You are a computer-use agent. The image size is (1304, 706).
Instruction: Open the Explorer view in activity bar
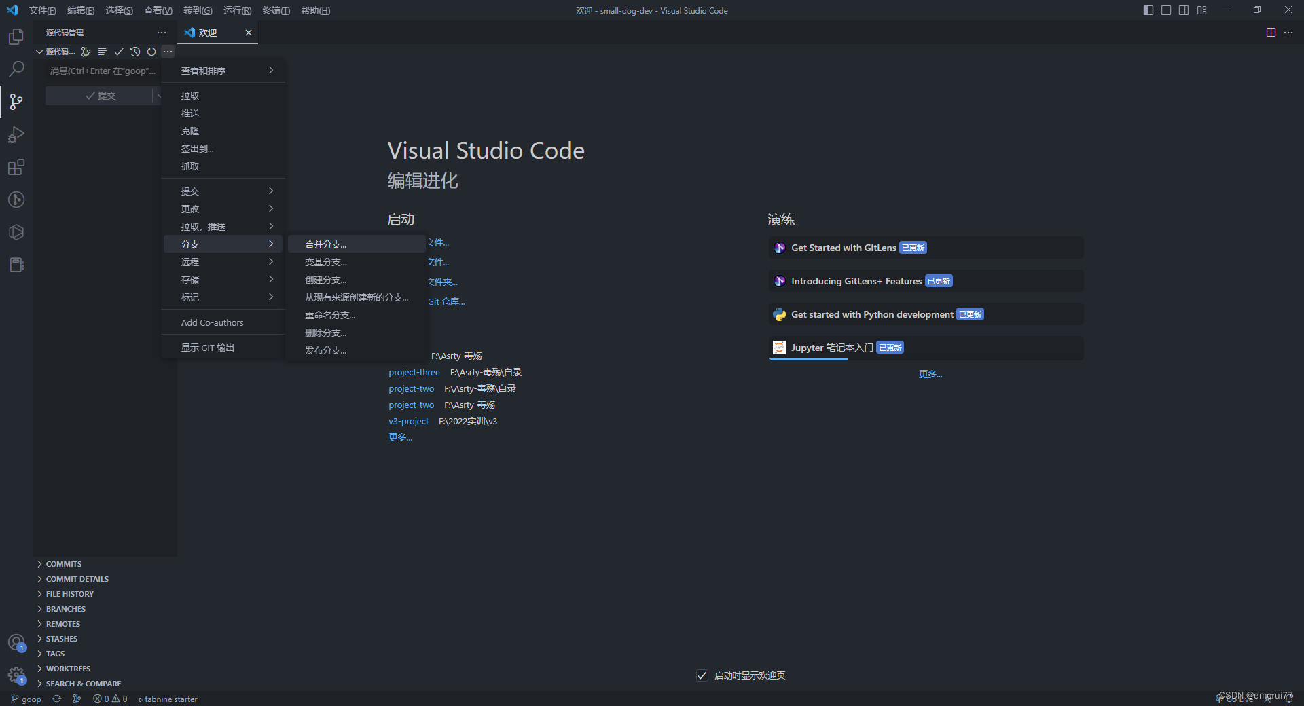16,37
